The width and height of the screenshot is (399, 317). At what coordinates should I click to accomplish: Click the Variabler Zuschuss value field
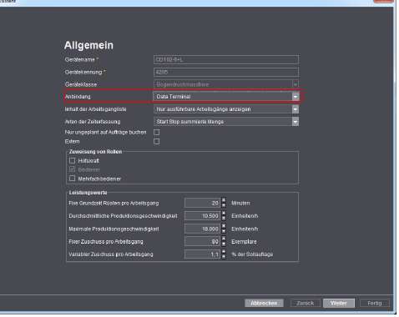tap(202, 254)
